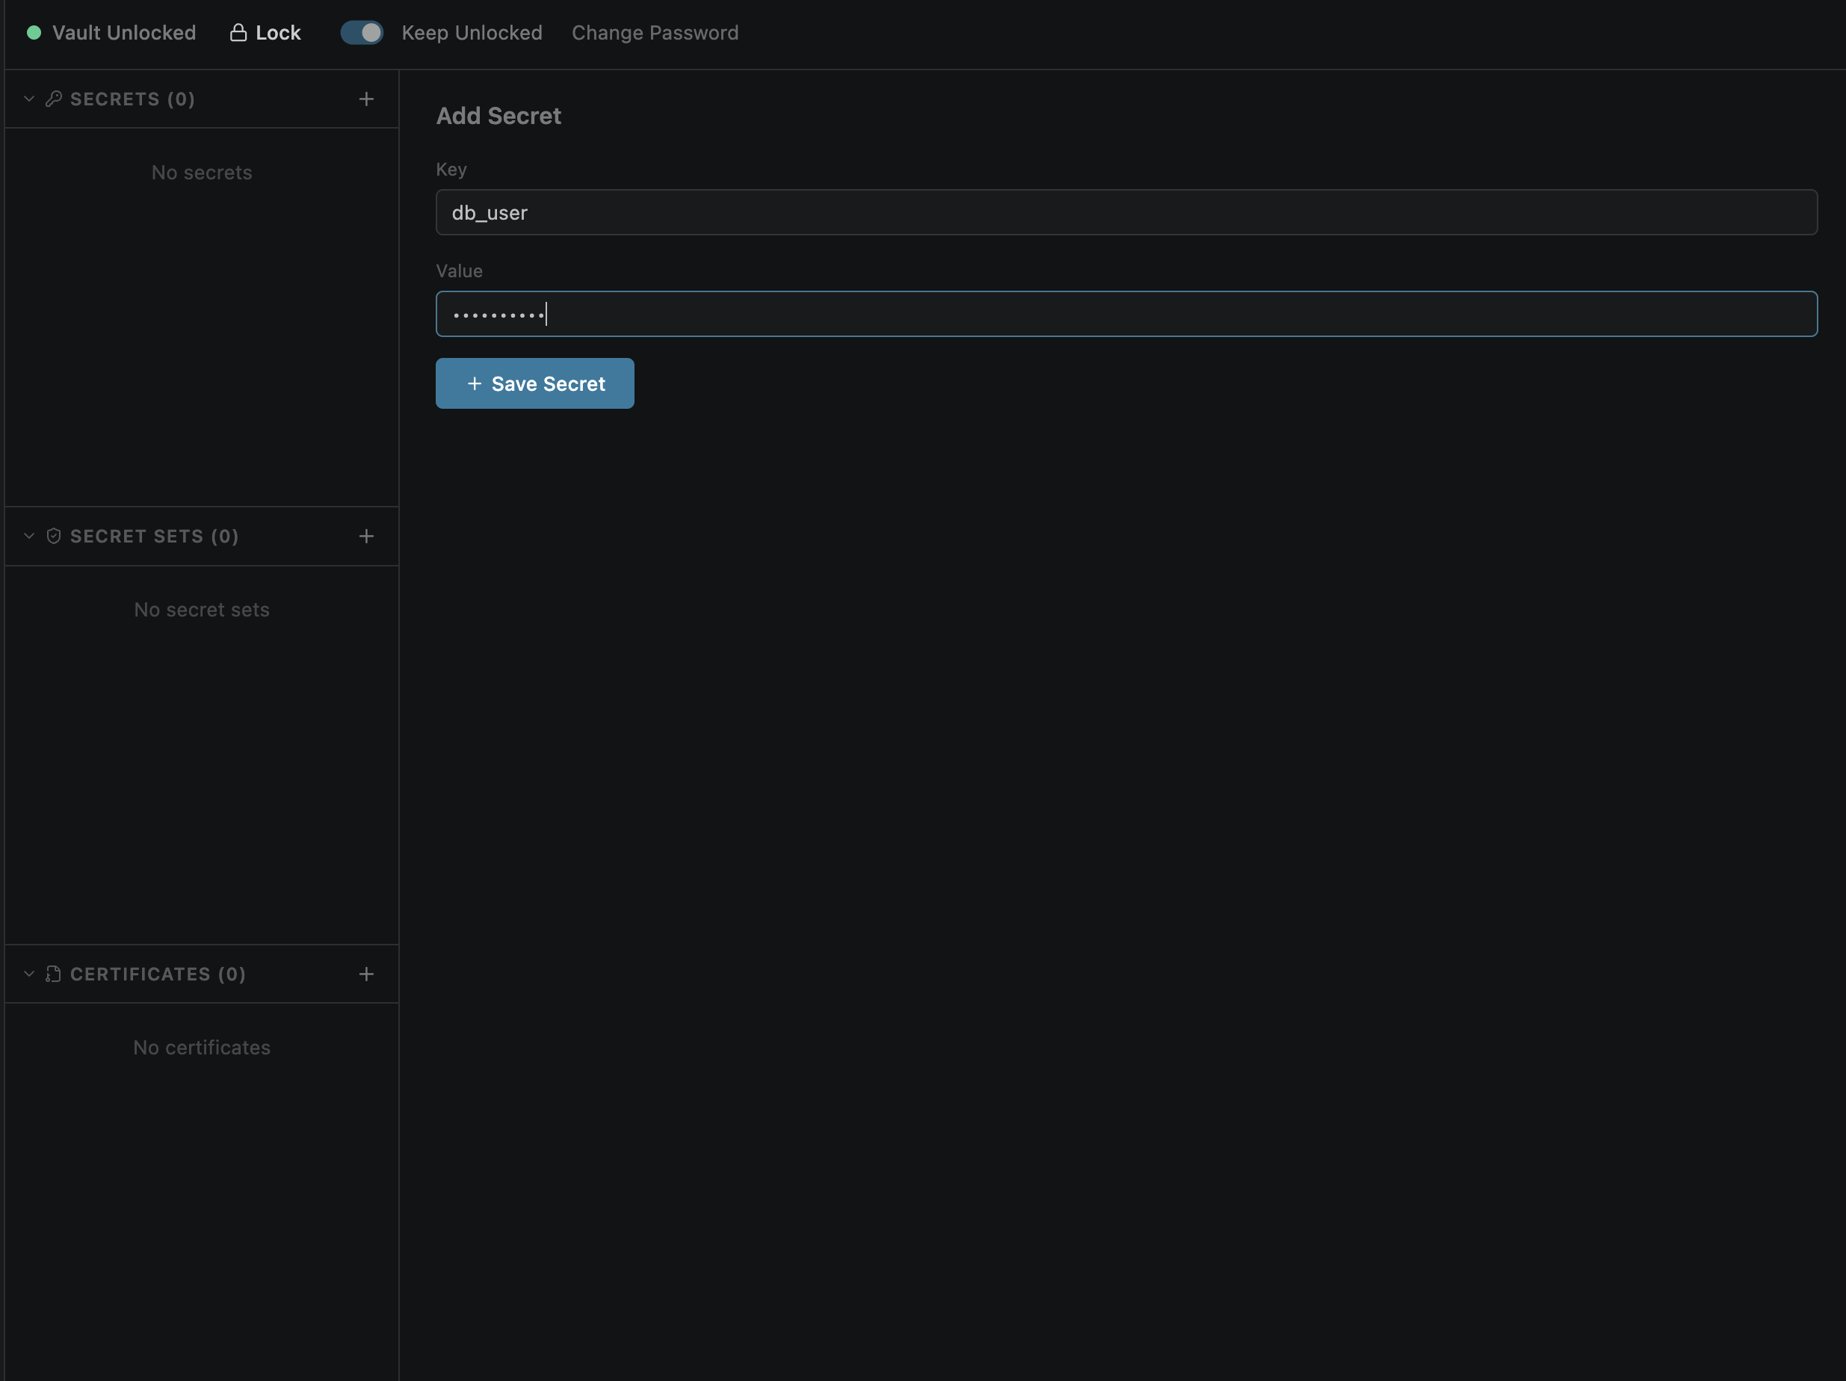The height and width of the screenshot is (1381, 1846).
Task: Lock the vault
Action: click(x=265, y=33)
